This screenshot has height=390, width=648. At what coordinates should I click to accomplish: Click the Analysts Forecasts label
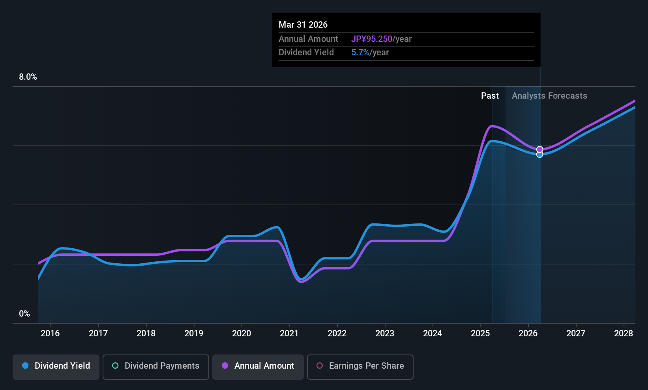point(549,96)
